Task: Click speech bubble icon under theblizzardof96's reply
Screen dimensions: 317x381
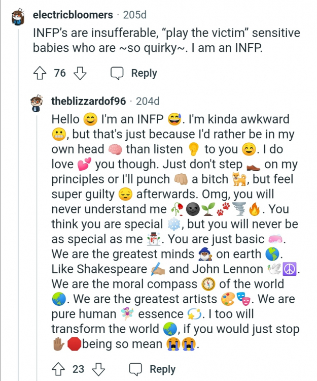Action: point(135,369)
